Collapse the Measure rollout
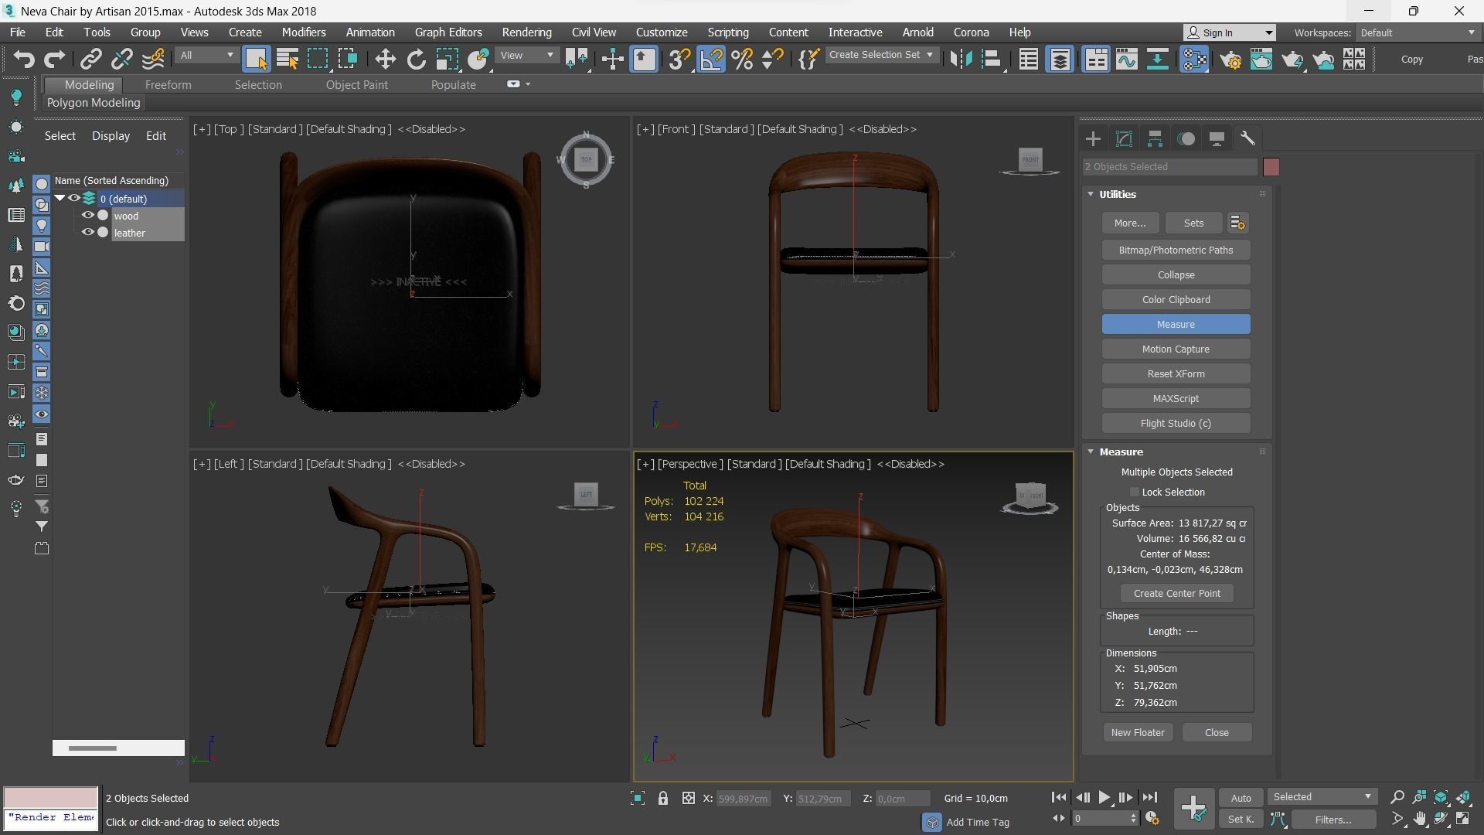Viewport: 1484px width, 835px height. click(x=1091, y=452)
